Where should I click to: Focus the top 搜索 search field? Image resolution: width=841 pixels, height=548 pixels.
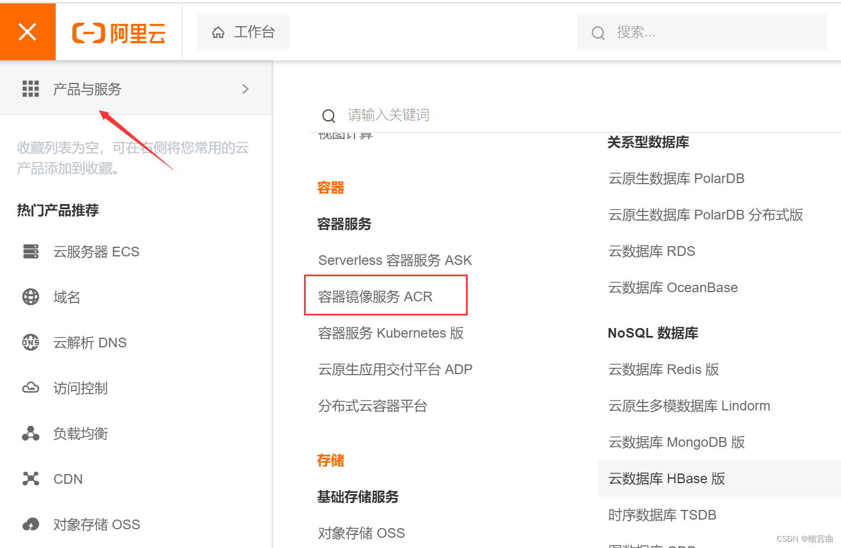point(702,32)
